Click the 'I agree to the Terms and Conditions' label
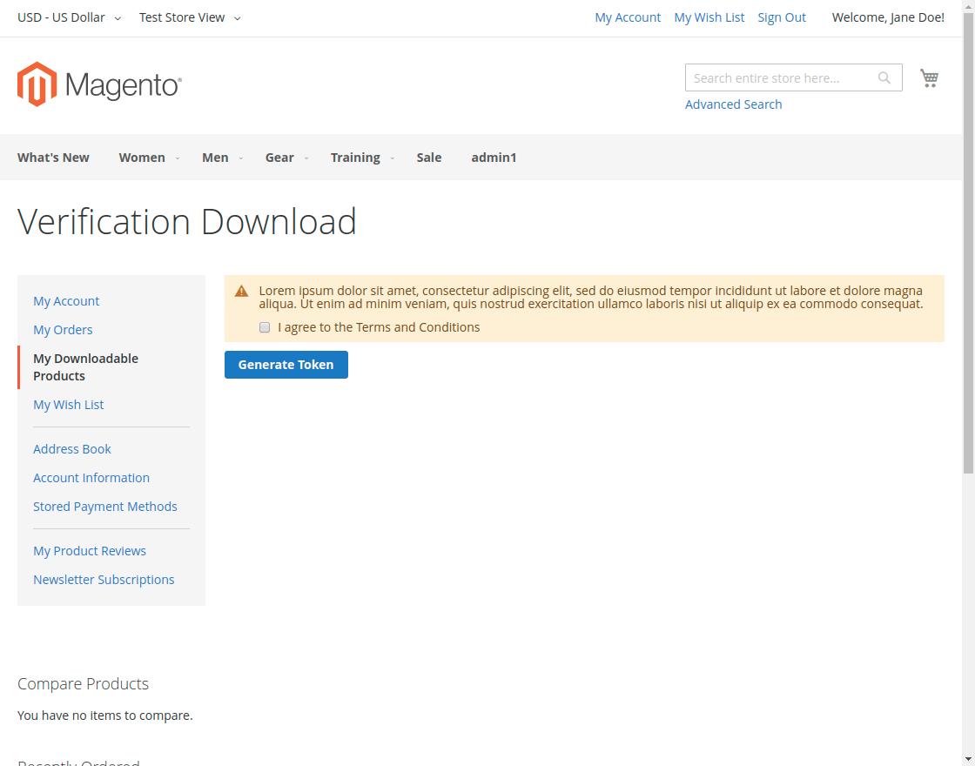975x766 pixels. [x=379, y=327]
